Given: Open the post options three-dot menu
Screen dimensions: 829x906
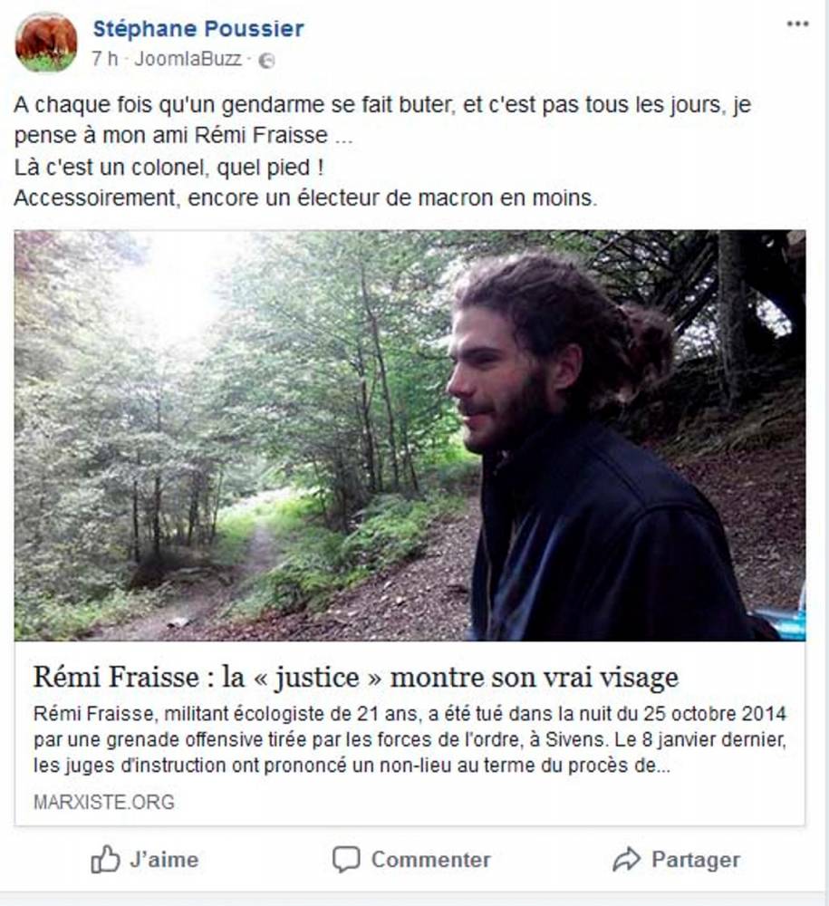Looking at the screenshot, I should pyautogui.click(x=797, y=24).
